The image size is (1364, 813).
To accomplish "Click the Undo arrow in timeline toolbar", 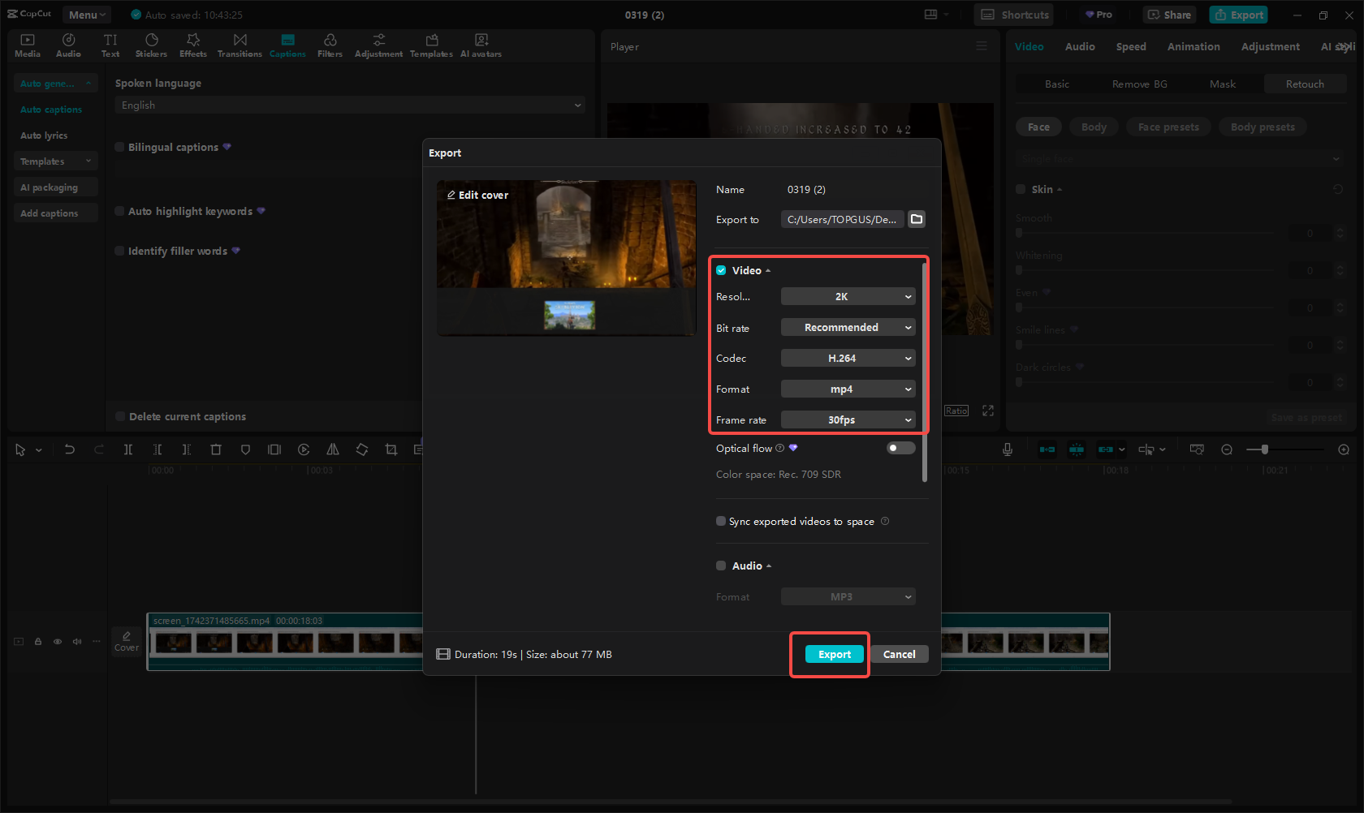I will (70, 450).
